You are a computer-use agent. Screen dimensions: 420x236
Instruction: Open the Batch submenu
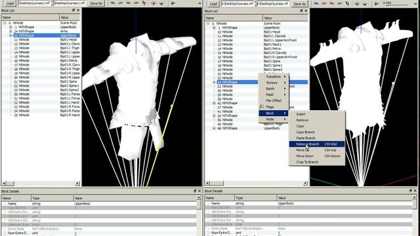(274, 88)
